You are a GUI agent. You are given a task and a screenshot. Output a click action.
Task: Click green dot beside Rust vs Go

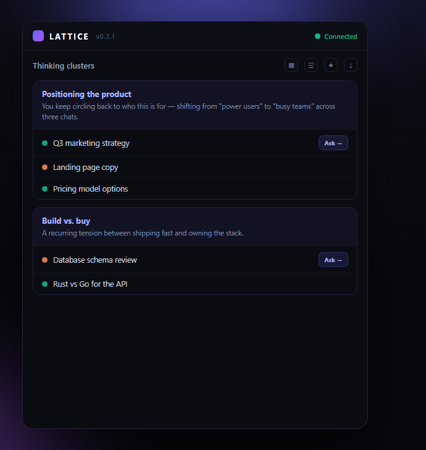coord(44,284)
